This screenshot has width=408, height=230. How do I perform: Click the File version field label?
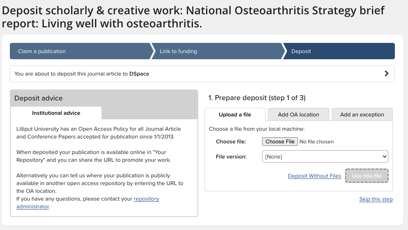(231, 156)
